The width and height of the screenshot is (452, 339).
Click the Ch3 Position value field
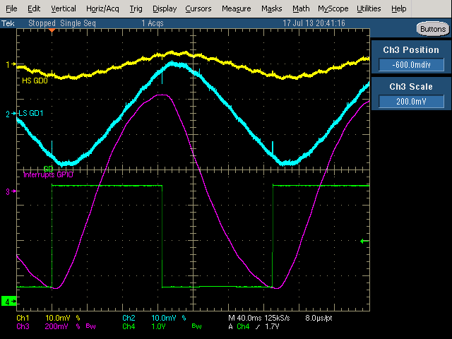click(x=411, y=64)
